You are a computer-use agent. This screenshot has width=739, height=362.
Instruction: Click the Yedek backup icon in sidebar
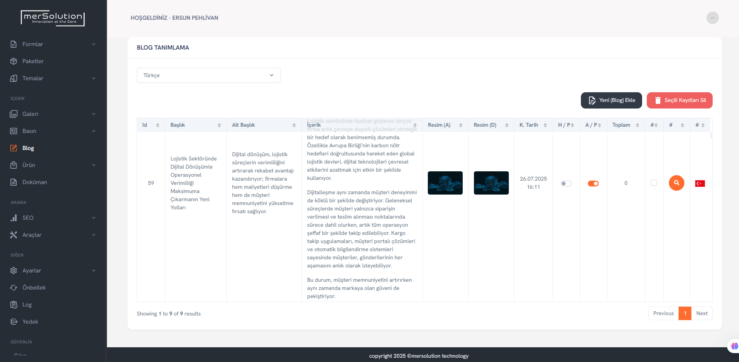(x=14, y=322)
